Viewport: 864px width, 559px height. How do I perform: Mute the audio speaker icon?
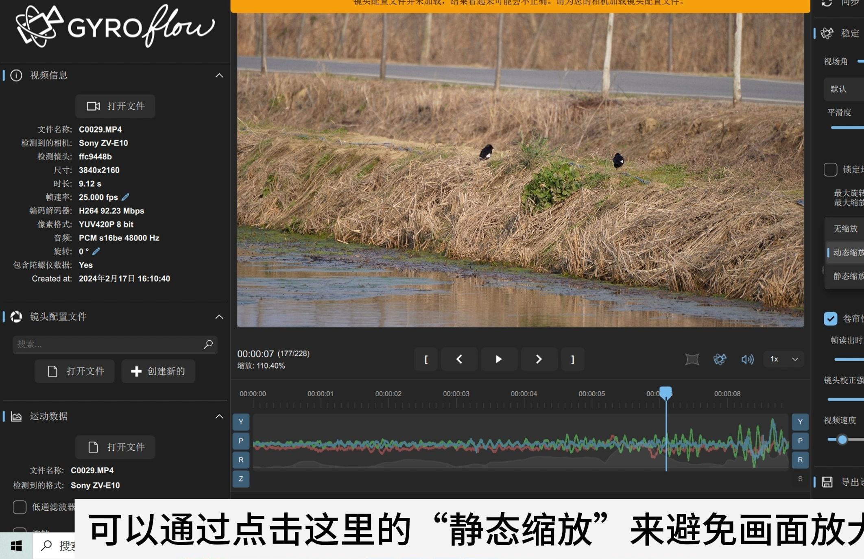[748, 359]
